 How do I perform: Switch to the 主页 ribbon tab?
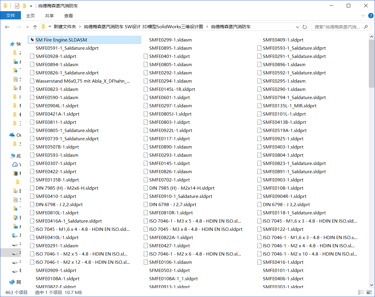click(x=30, y=16)
